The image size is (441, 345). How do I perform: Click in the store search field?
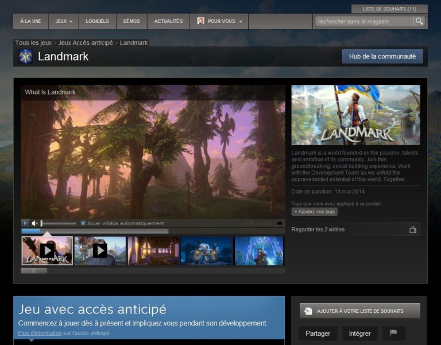tap(364, 21)
